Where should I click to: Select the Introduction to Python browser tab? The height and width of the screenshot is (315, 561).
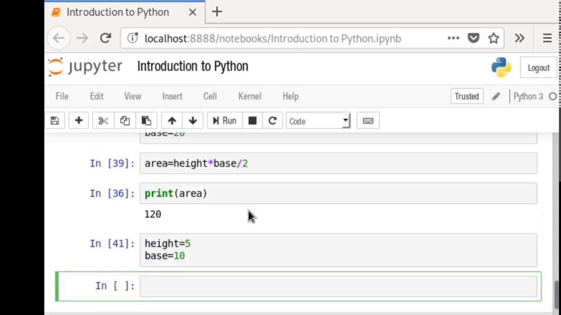(124, 12)
